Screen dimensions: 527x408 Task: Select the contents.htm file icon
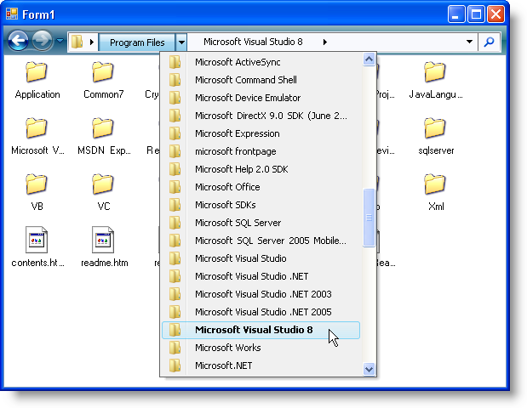[37, 241]
